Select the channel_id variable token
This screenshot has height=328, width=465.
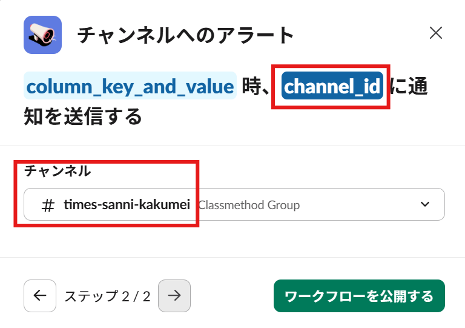pos(333,87)
